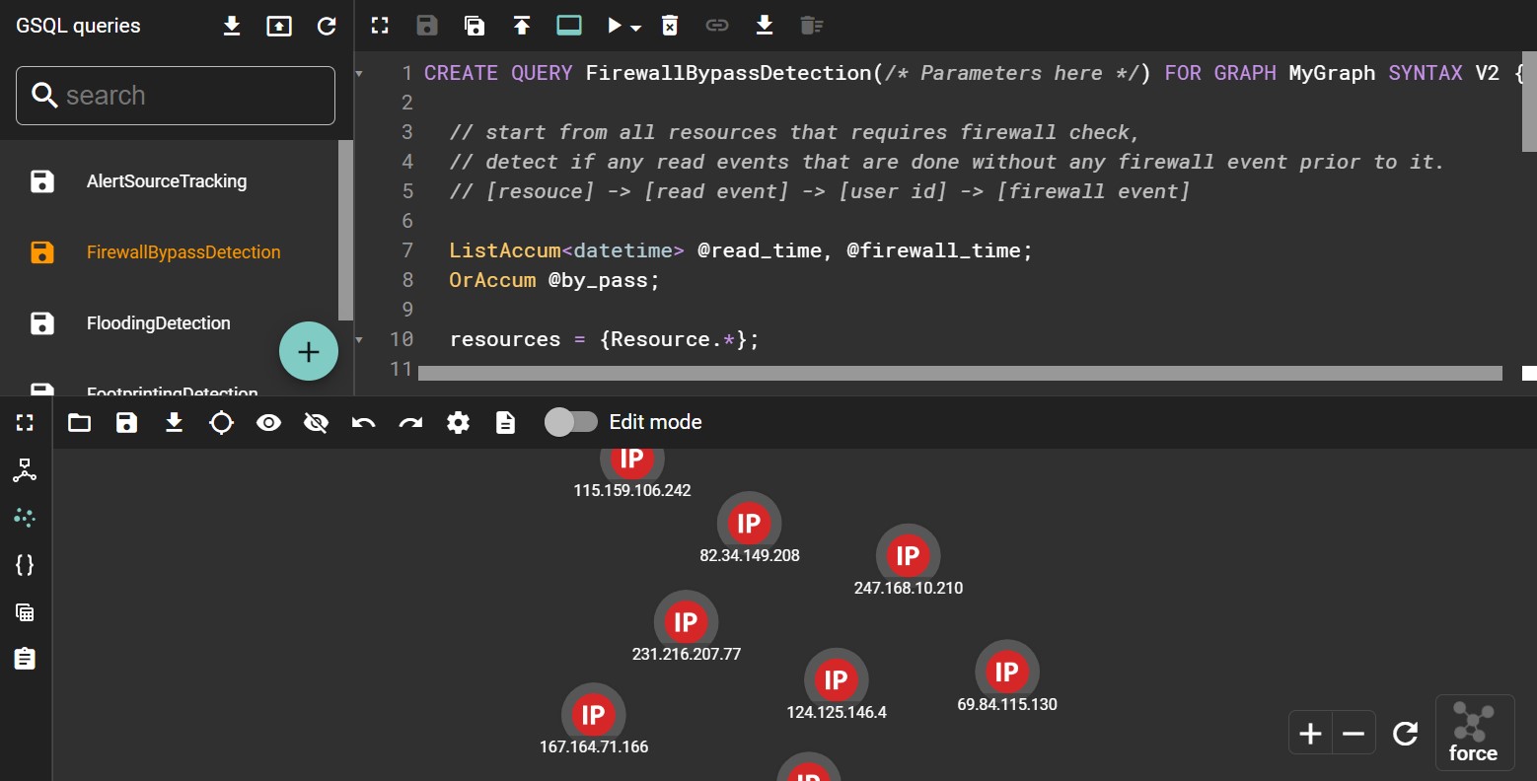Show the query endpoint link icon
Image resolution: width=1537 pixels, height=781 pixels.
[x=717, y=26]
